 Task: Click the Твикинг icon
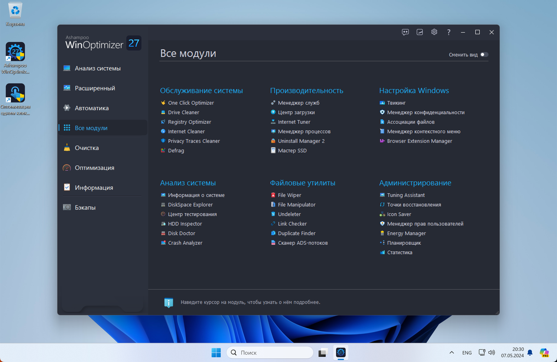[x=382, y=103]
